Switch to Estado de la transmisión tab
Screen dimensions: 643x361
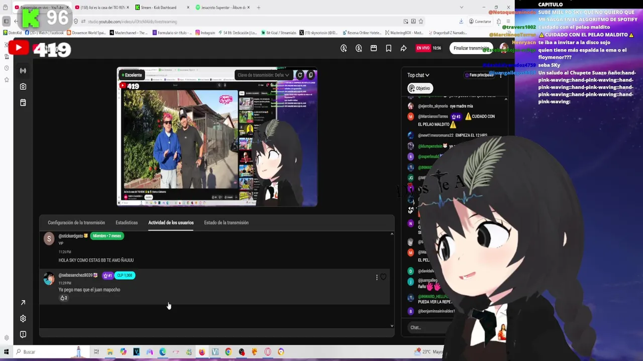coord(226,223)
